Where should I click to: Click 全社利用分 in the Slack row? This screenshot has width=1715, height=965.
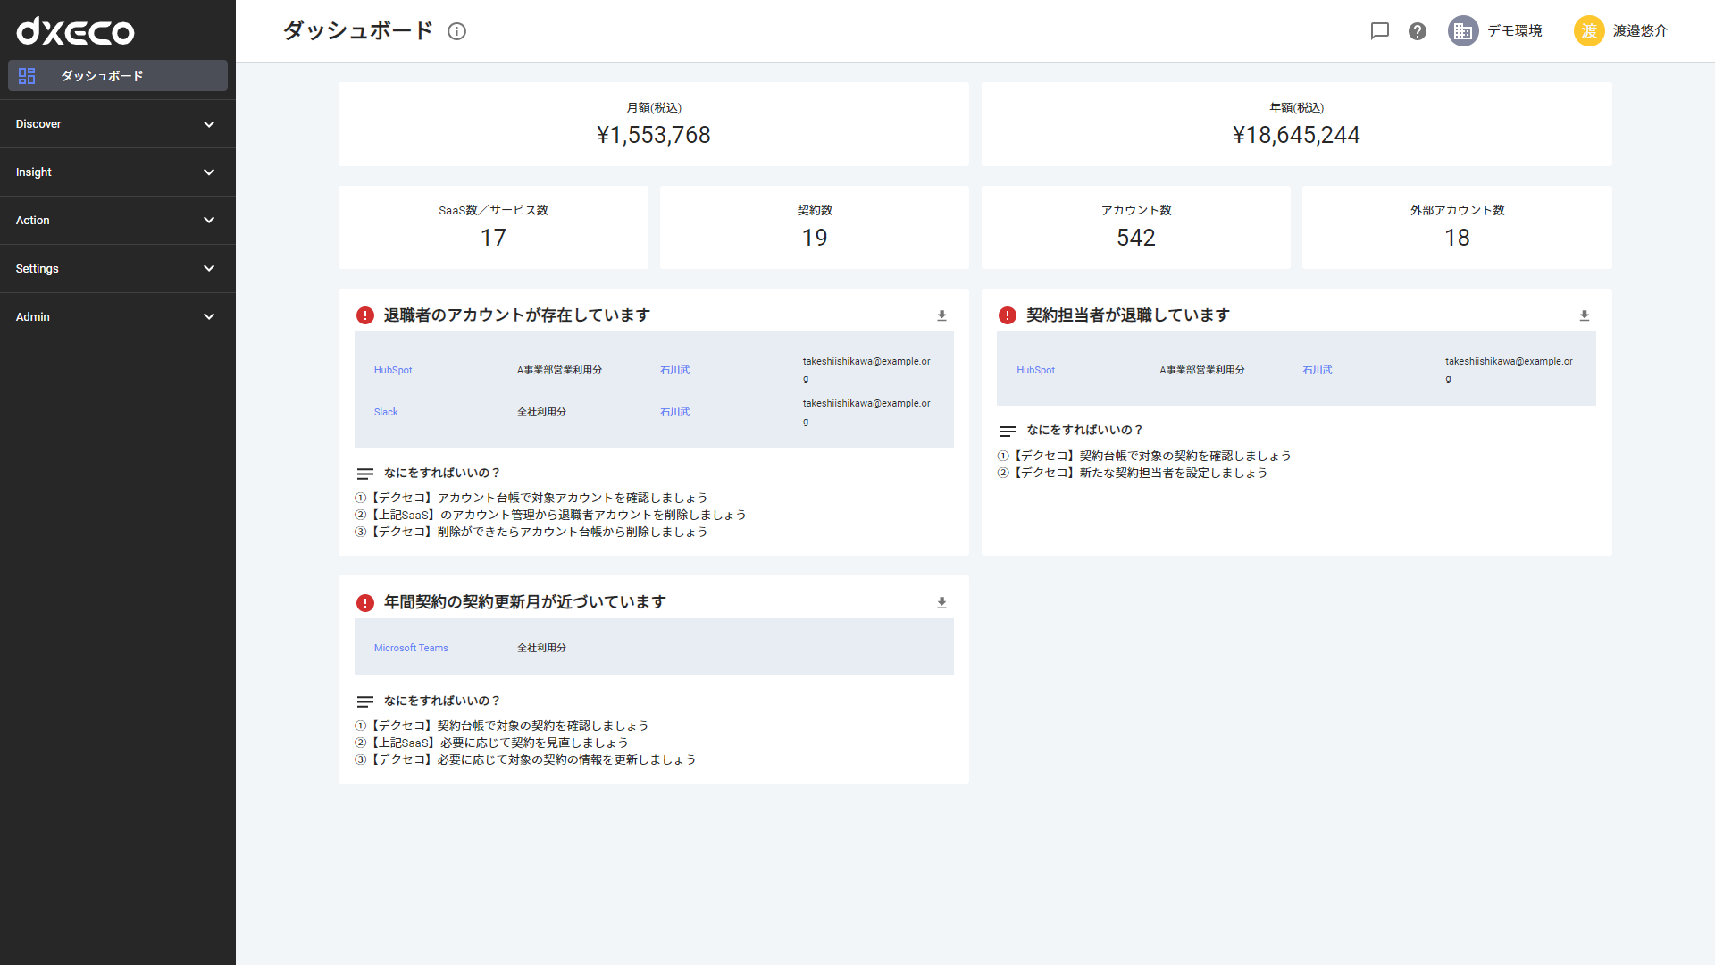tap(541, 412)
